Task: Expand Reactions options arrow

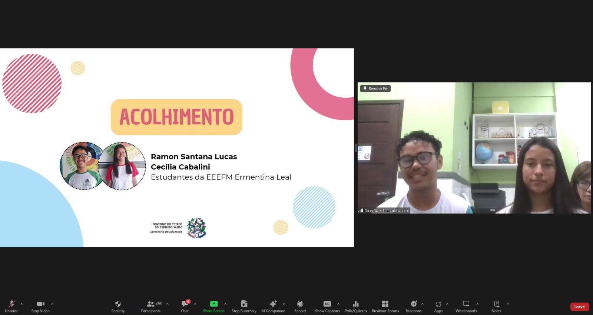Action: click(422, 304)
